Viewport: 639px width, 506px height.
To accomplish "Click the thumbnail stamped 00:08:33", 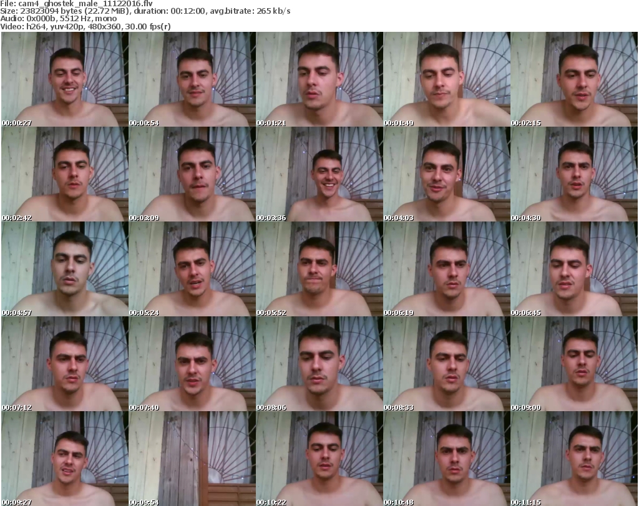I will [x=447, y=364].
